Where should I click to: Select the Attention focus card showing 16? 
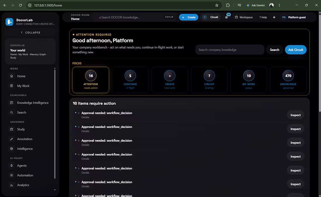91,80
